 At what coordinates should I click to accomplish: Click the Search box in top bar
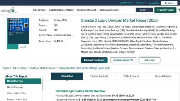(169, 3)
